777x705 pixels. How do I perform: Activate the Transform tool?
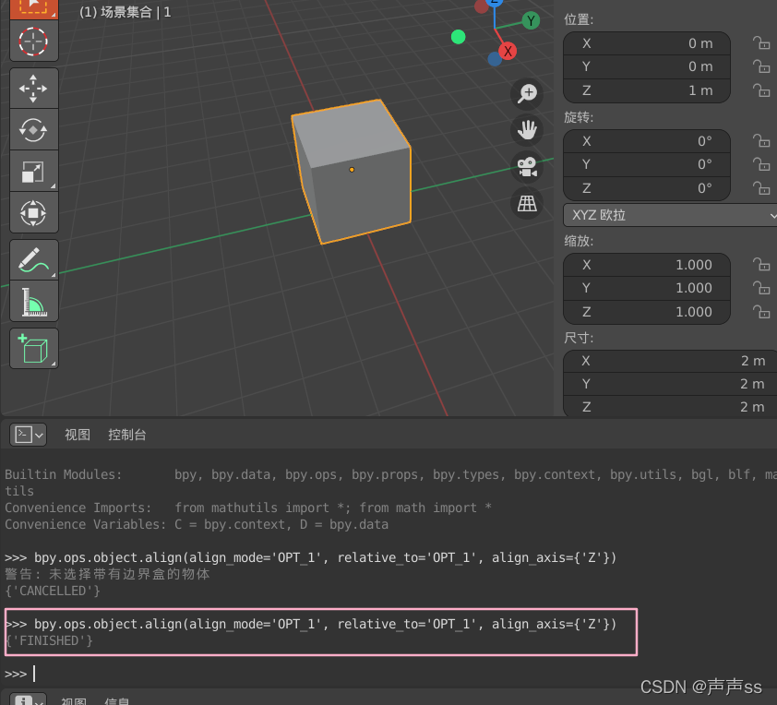[x=34, y=212]
